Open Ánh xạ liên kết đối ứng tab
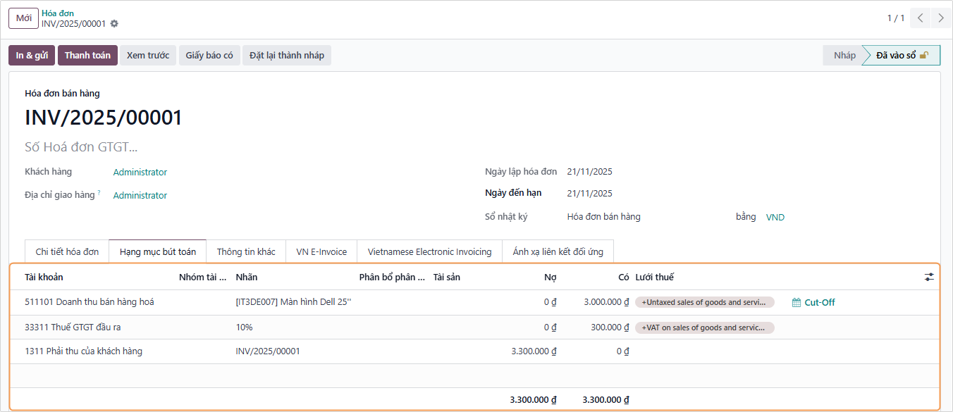 pos(558,251)
